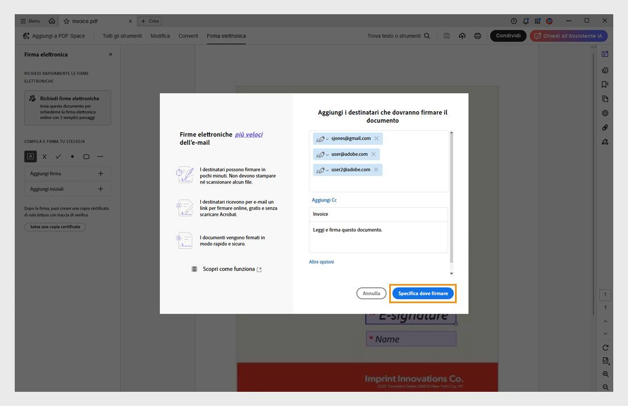Select the checkmark annotation tool
Image resolution: width=628 pixels, height=406 pixels.
click(x=58, y=156)
